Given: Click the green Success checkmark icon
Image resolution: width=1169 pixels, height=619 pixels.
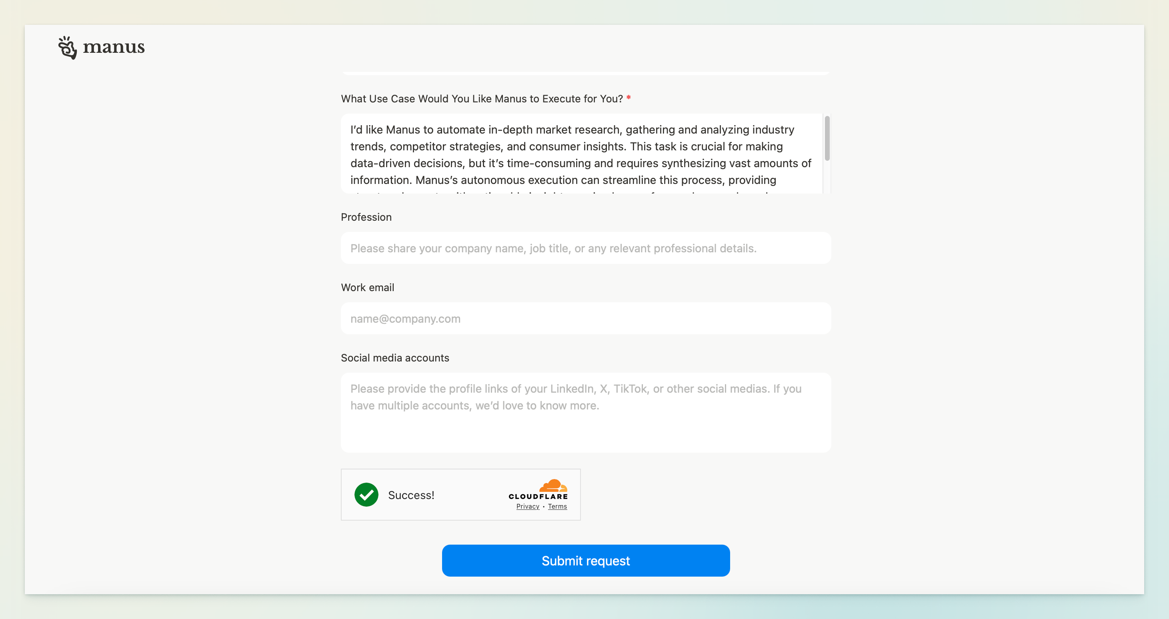Looking at the screenshot, I should point(366,494).
